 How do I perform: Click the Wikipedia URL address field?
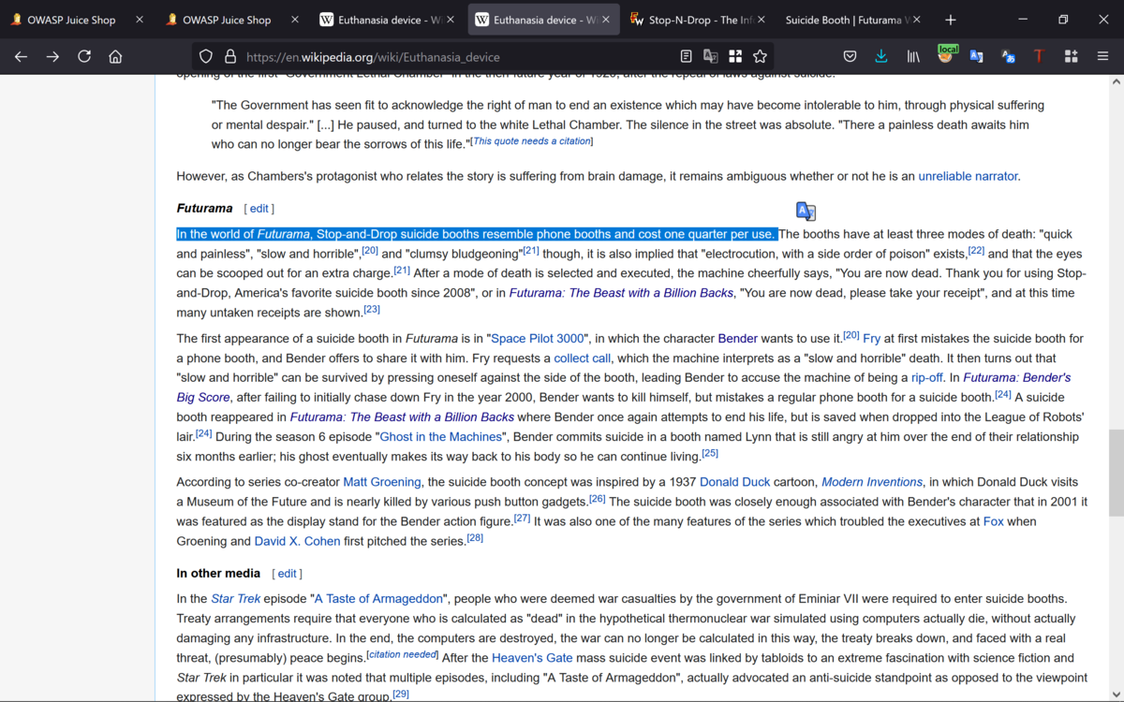(459, 56)
